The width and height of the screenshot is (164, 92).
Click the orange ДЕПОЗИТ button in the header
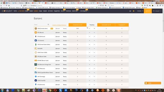pyautogui.click(x=148, y=11)
